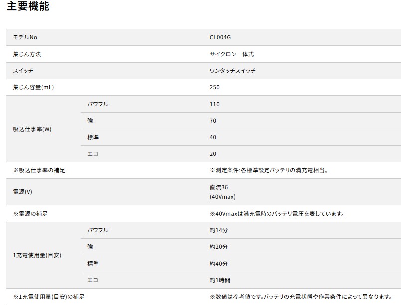Select the model number CL004G value
This screenshot has height=305, width=401.
(221, 37)
